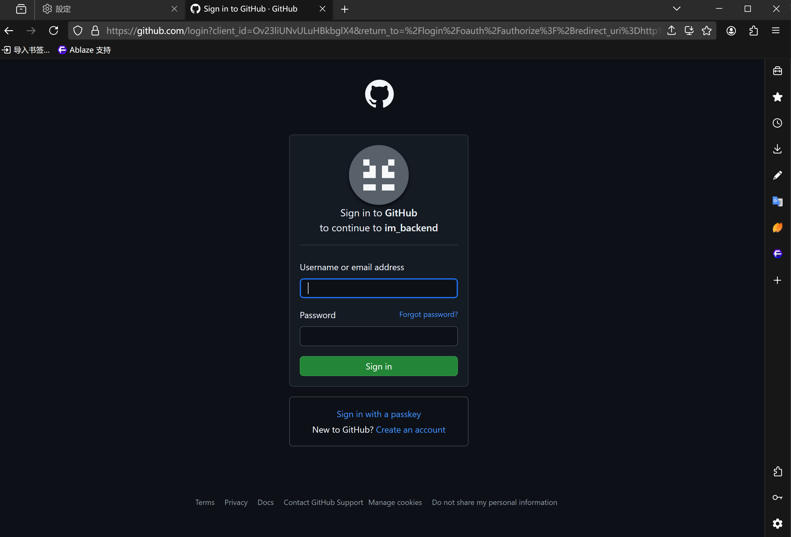Open the sidebar notes pencil icon
Screen dimensions: 791x537
point(777,175)
